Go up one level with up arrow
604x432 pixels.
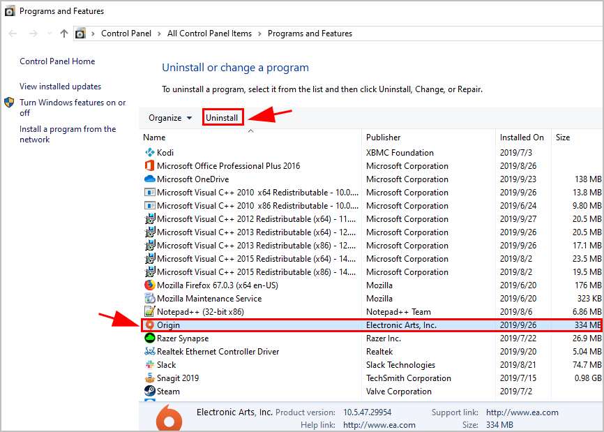(64, 33)
